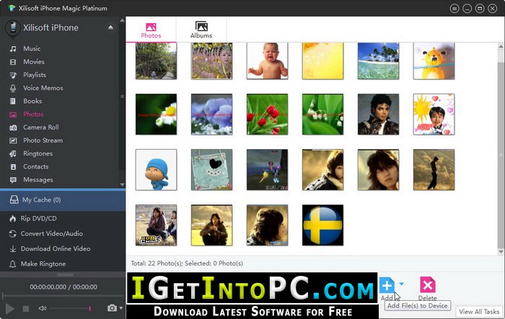Click the Play button in player

coord(9,308)
